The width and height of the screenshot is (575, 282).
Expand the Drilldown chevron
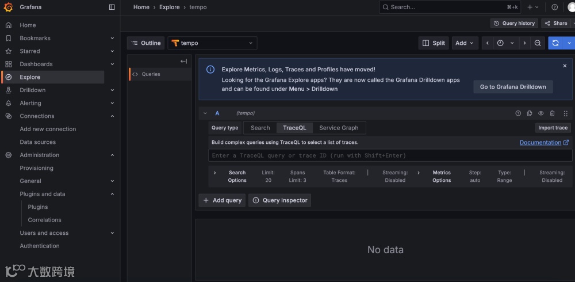(112, 90)
